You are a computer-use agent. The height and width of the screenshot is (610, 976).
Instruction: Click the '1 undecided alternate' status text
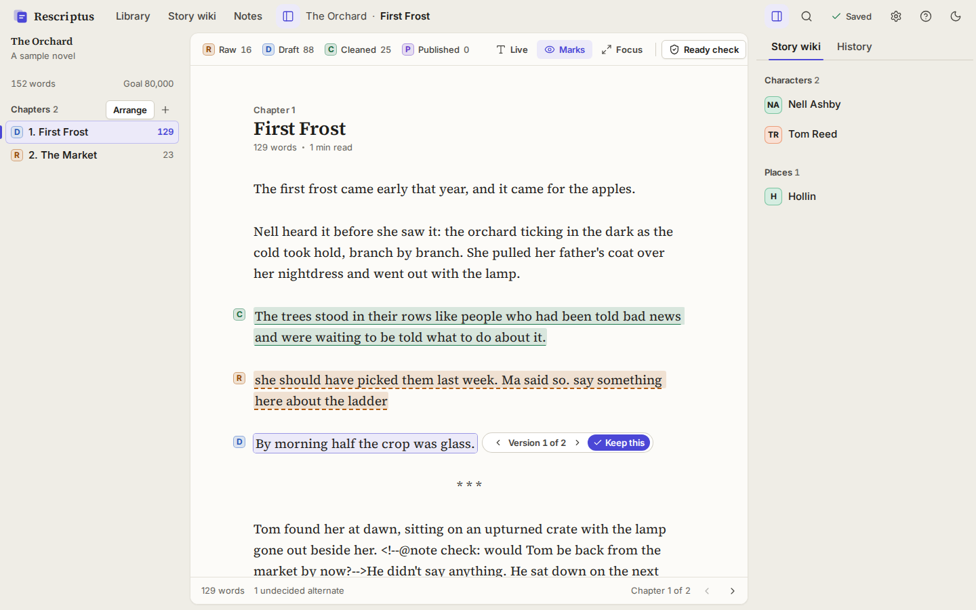299,591
